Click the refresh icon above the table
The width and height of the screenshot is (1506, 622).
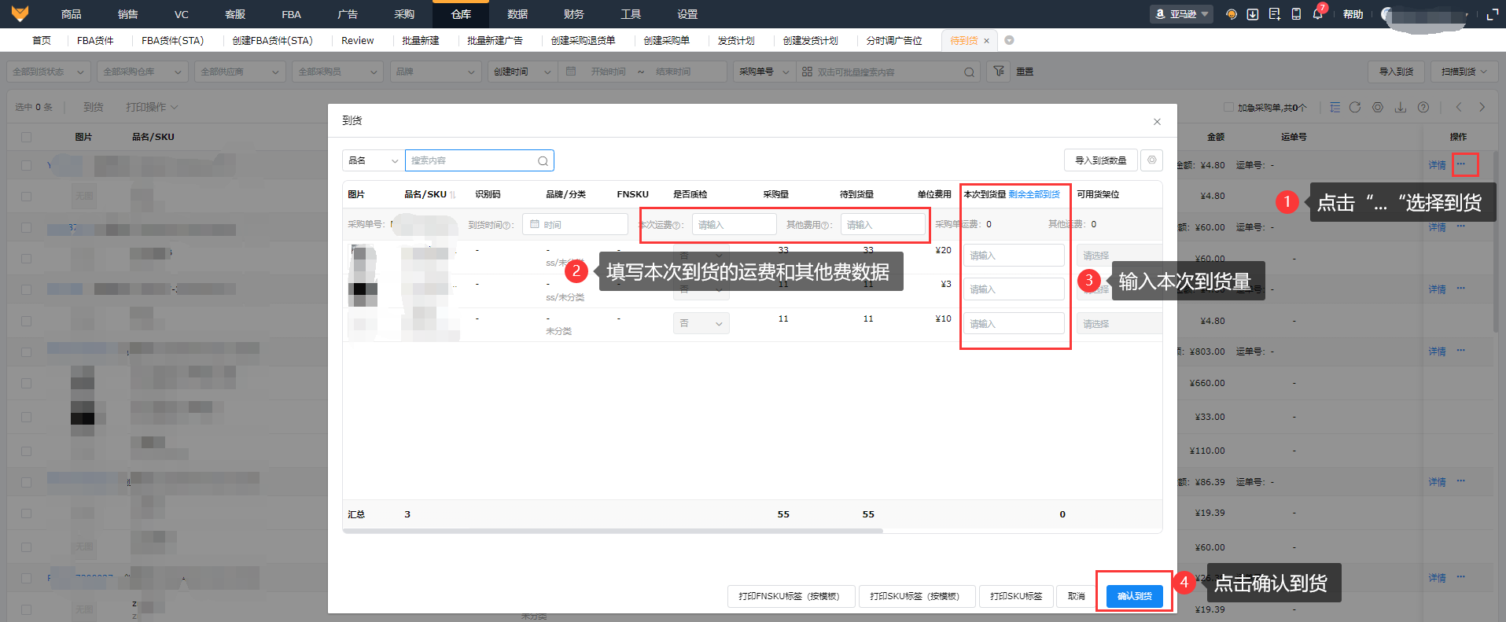1354,107
